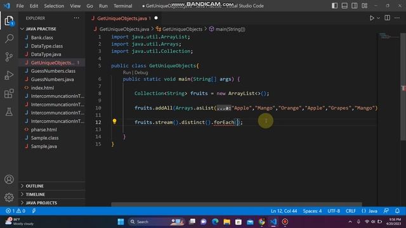Open Run and Debug view
This screenshot has height=228, width=406.
point(9,75)
